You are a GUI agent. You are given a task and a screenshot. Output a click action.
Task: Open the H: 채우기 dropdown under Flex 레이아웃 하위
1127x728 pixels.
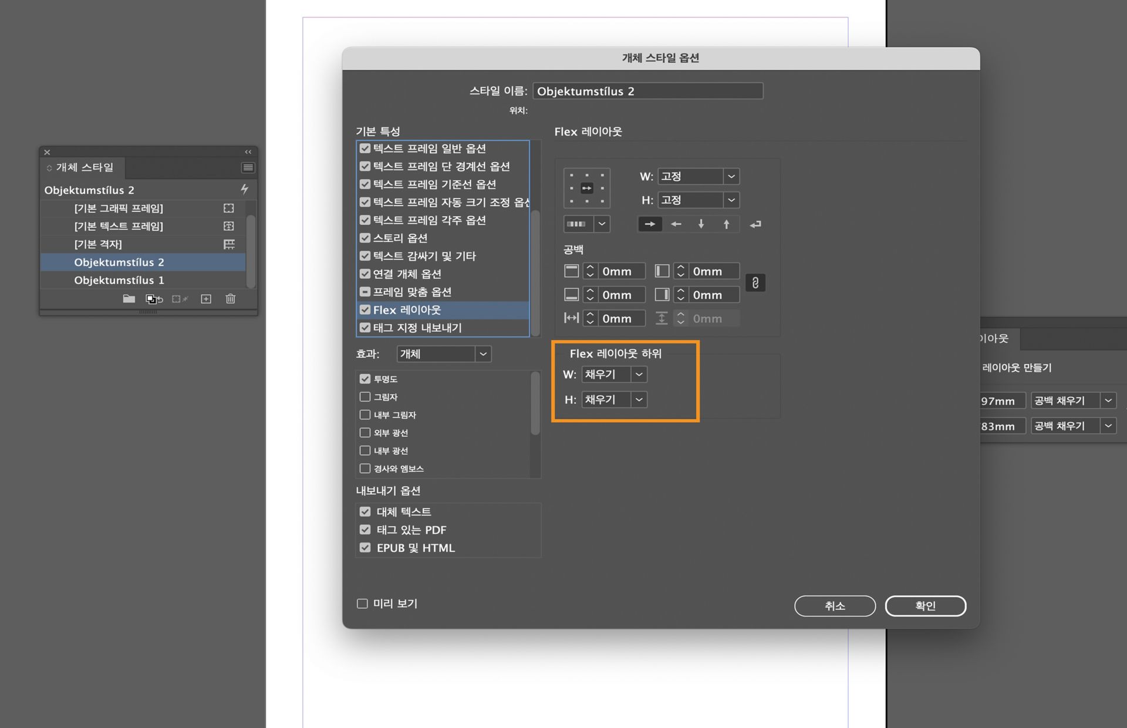coord(639,400)
